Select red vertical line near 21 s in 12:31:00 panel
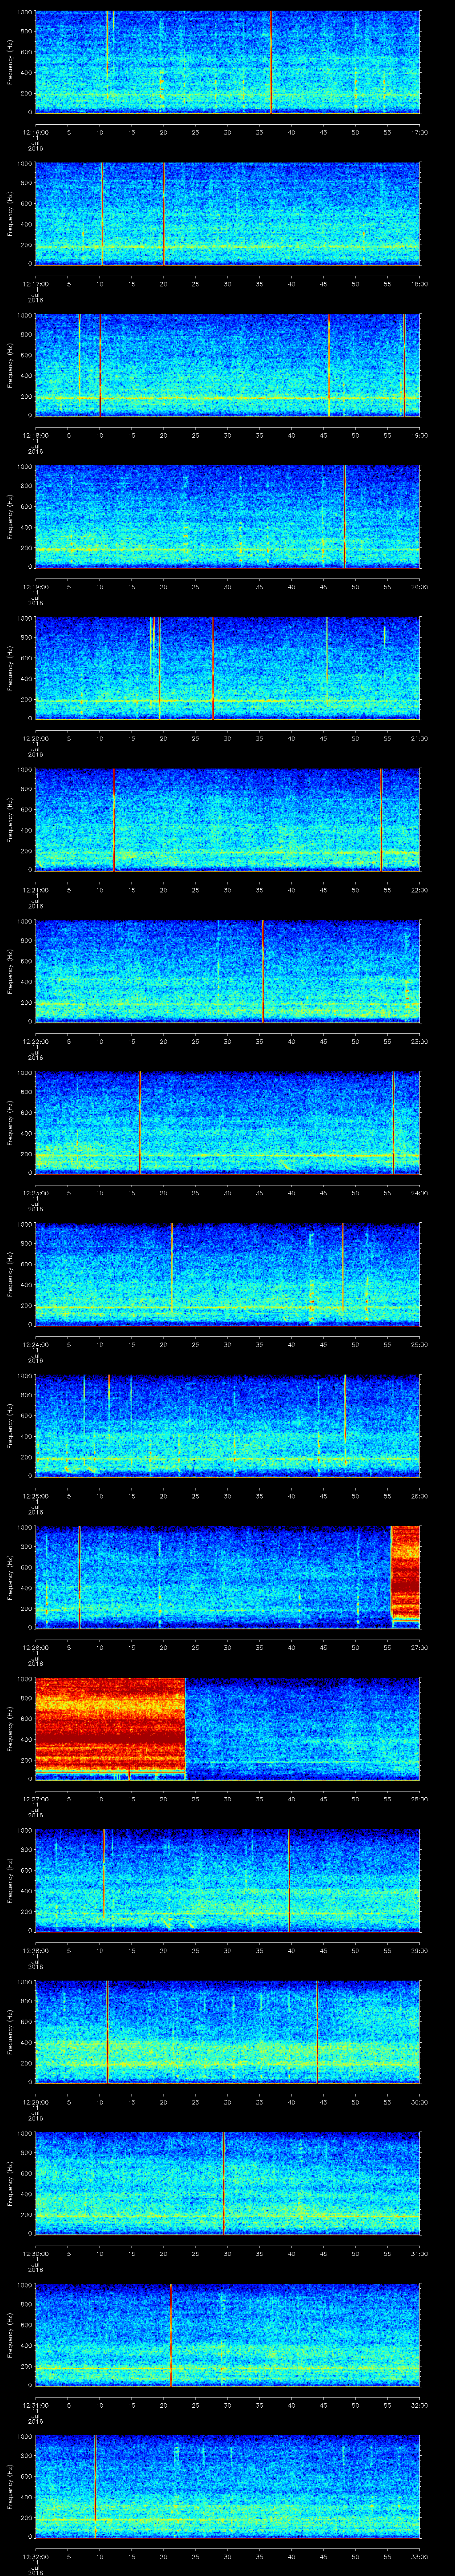The width and height of the screenshot is (455, 2576). tap(171, 2334)
